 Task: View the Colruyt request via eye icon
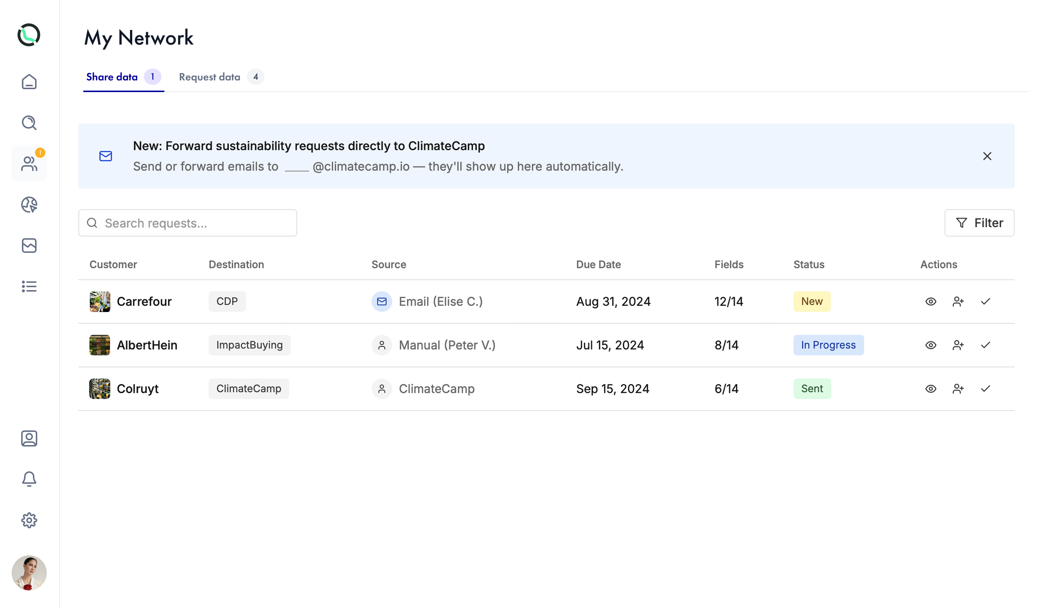point(930,389)
